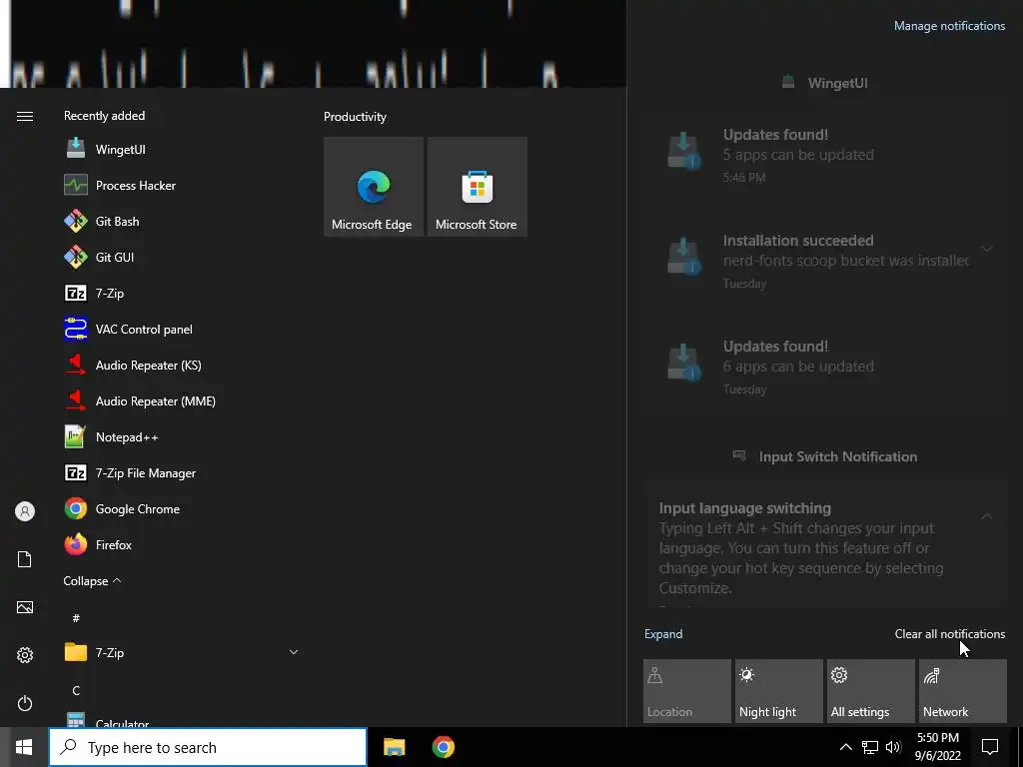Expand the Installation succeeded notification
Image resolution: width=1023 pixels, height=767 pixels.
987,249
